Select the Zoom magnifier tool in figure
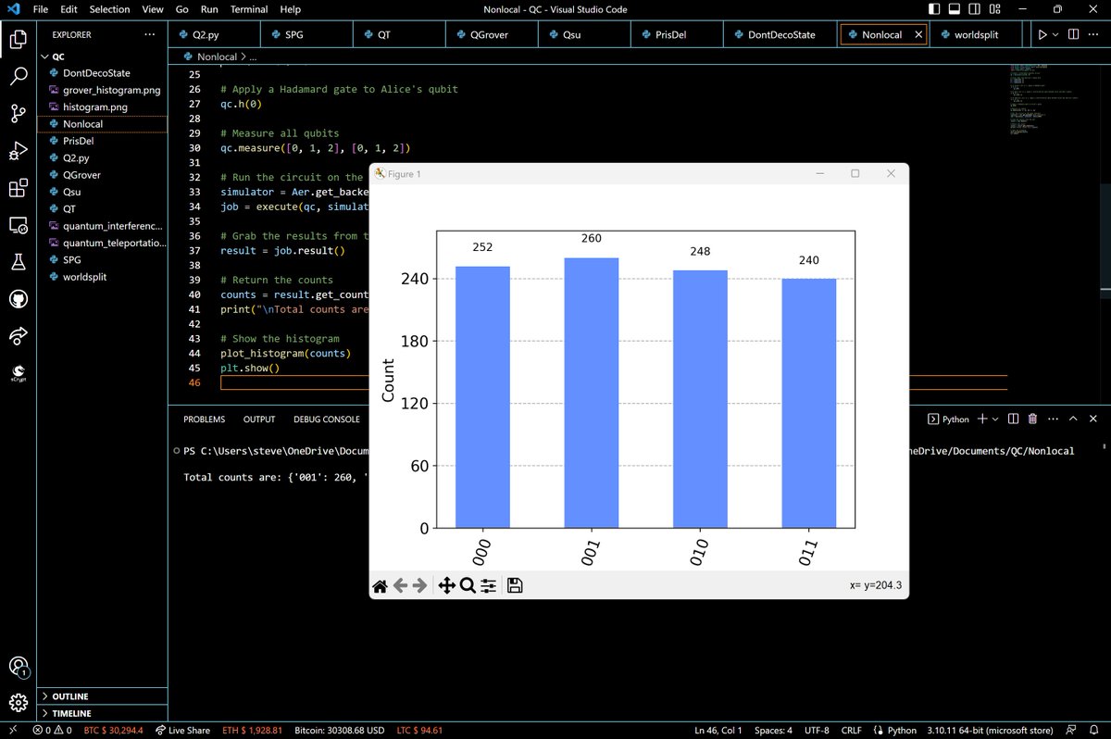The height and width of the screenshot is (739, 1111). 468,585
